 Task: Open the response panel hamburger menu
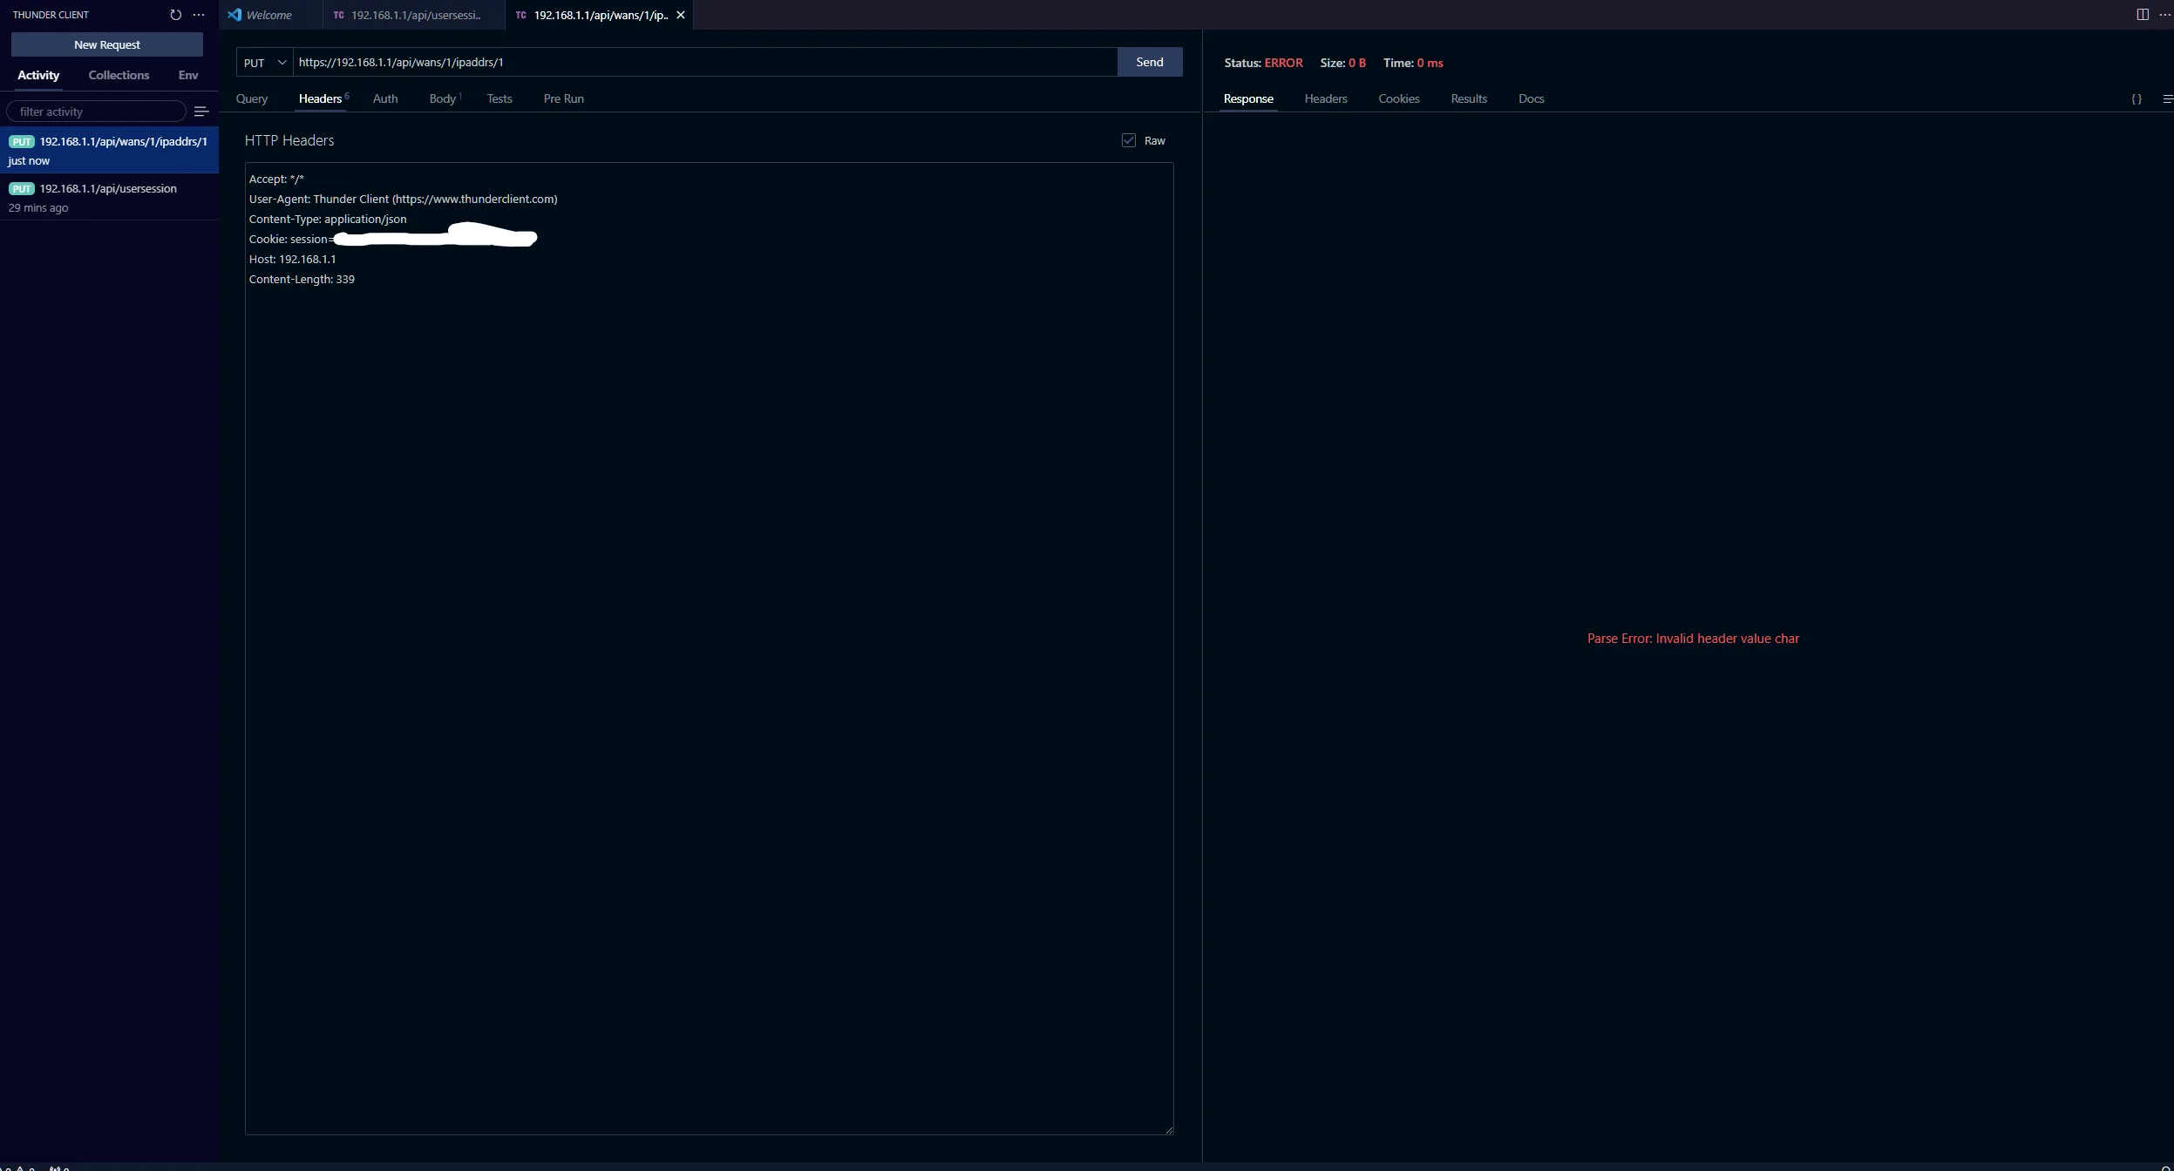(2167, 98)
